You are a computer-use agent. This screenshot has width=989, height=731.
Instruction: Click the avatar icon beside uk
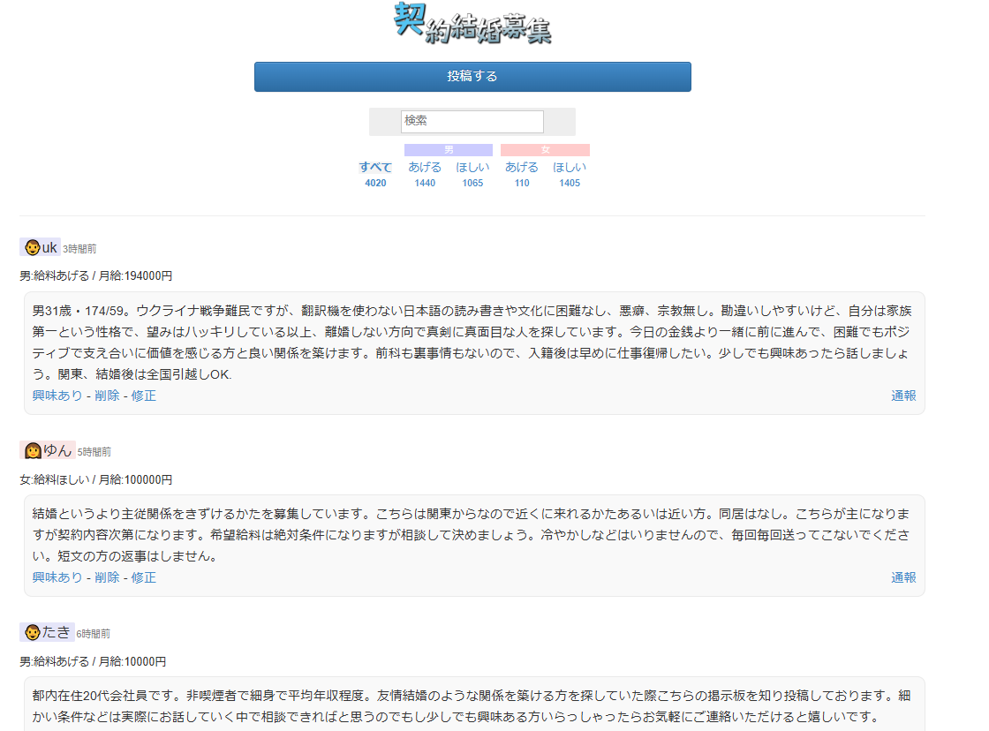point(31,247)
